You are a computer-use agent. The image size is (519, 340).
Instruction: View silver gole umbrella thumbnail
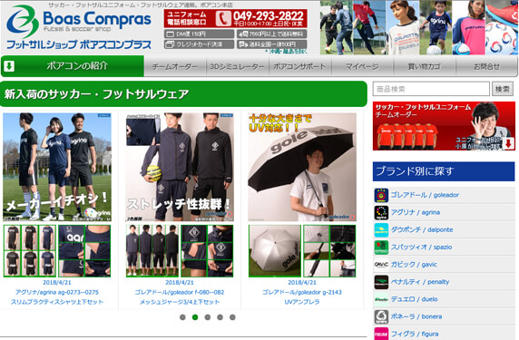[275, 251]
